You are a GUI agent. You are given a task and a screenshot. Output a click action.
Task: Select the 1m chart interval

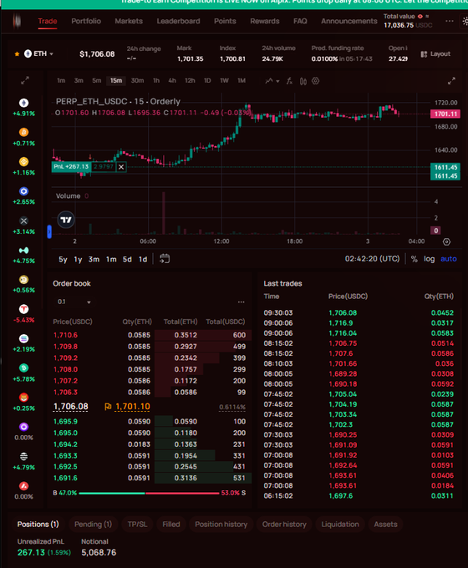click(61, 80)
